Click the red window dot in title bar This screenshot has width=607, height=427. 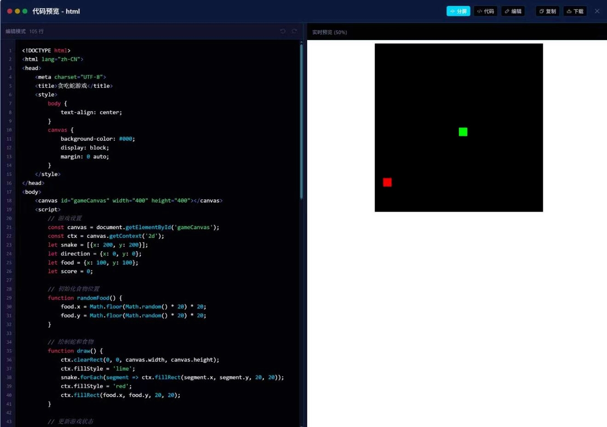[x=10, y=11]
